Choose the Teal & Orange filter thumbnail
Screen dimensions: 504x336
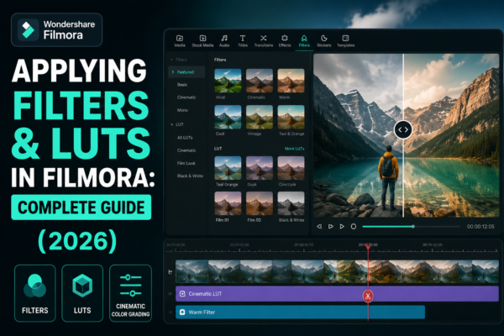pos(291,117)
